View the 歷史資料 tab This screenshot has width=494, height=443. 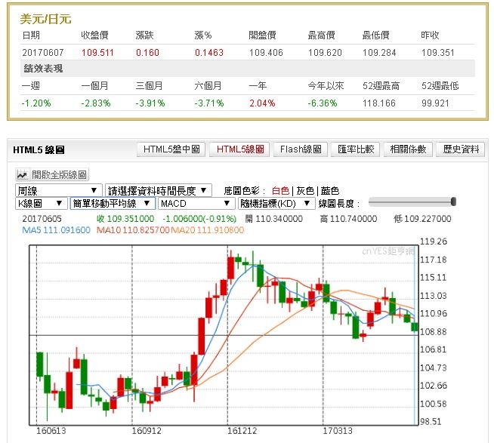click(461, 149)
